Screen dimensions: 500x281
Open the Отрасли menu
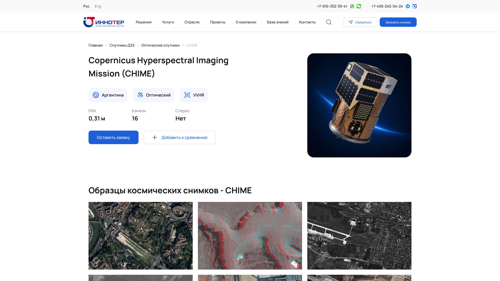pos(192,22)
